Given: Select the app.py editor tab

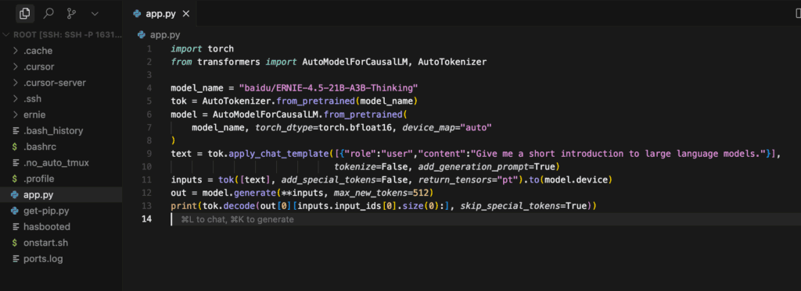Looking at the screenshot, I should (160, 14).
